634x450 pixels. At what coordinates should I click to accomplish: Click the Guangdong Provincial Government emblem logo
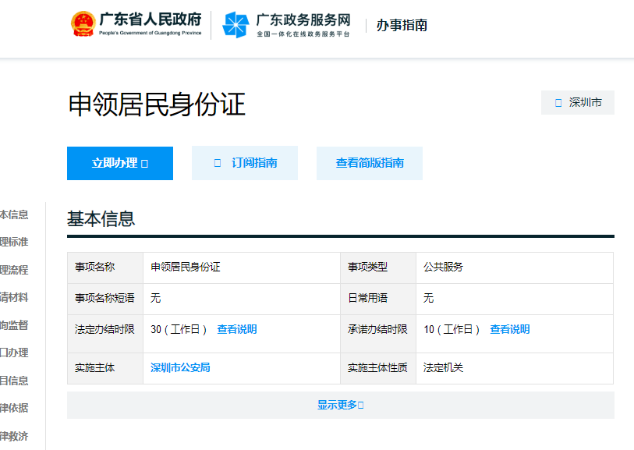[x=84, y=23]
